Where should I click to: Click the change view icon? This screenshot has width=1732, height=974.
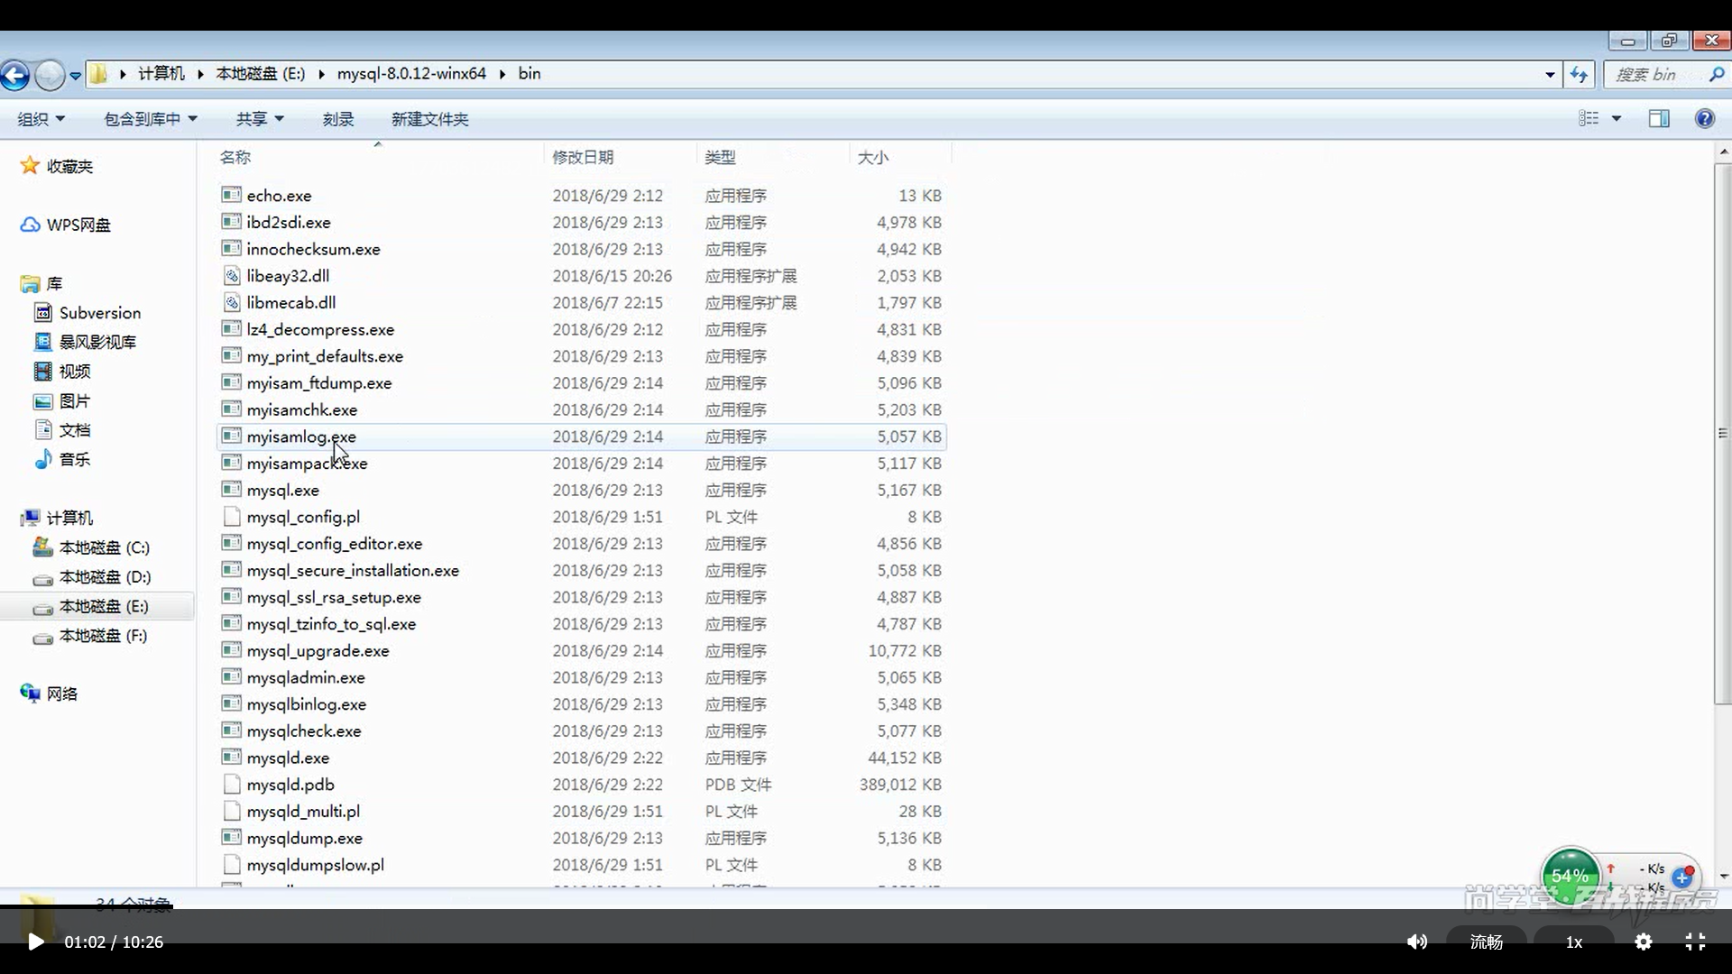coord(1589,118)
